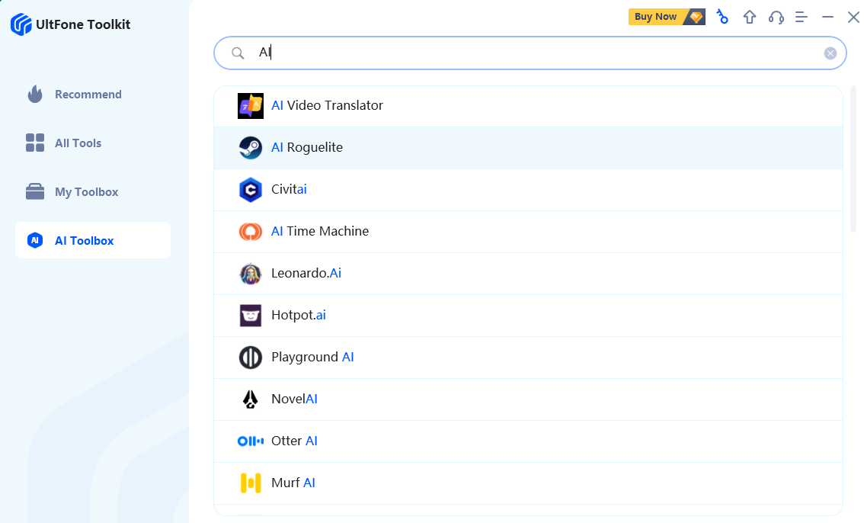Open My Toolbox in sidebar
Screen dimensions: 864x523
coord(86,192)
